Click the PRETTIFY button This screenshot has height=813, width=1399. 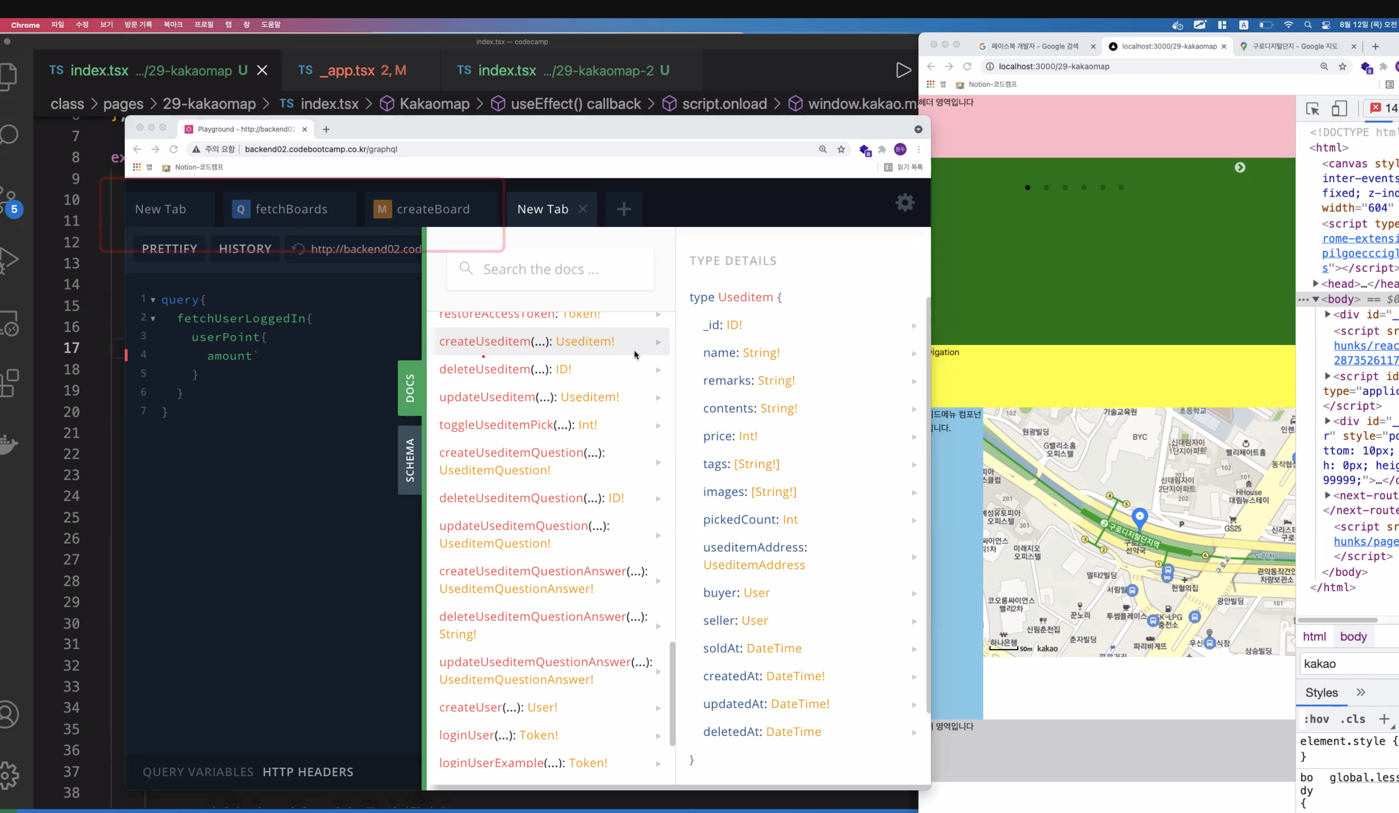pyautogui.click(x=170, y=249)
